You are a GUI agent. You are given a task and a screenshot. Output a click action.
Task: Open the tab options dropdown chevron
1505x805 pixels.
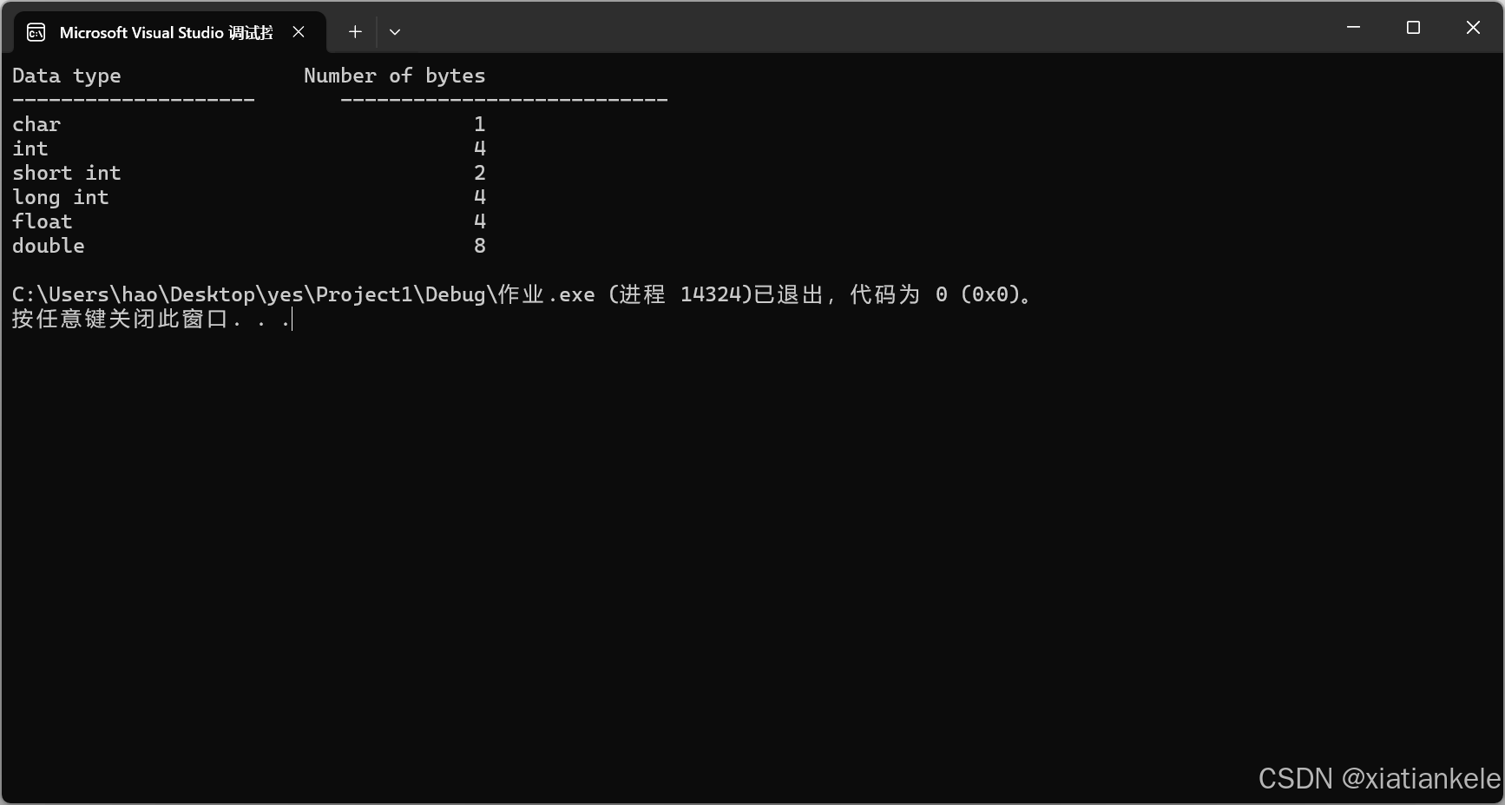tap(395, 32)
